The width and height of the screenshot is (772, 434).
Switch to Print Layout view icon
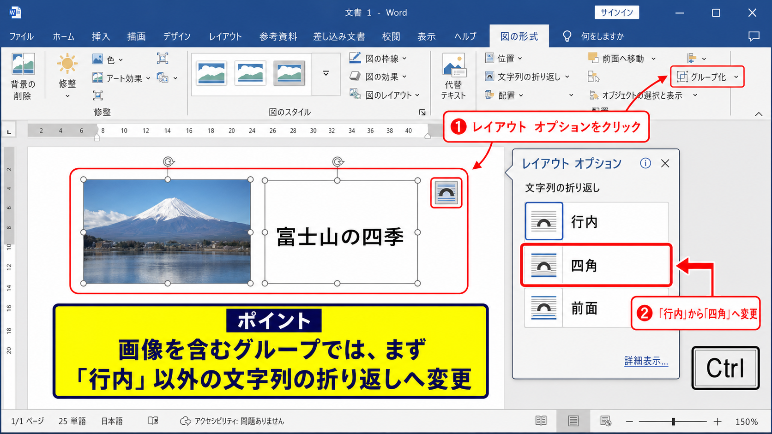[573, 420]
